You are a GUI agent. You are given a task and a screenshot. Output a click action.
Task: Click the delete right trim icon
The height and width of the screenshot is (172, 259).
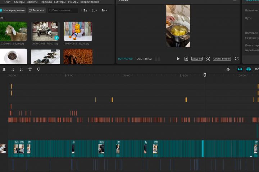(x=21, y=69)
